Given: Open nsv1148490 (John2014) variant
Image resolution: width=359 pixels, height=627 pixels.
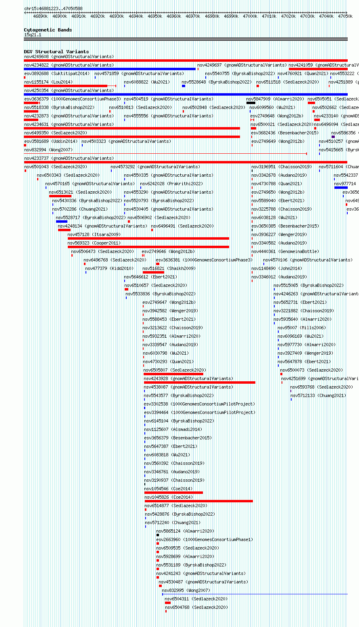Looking at the screenshot, I should click(277, 268).
